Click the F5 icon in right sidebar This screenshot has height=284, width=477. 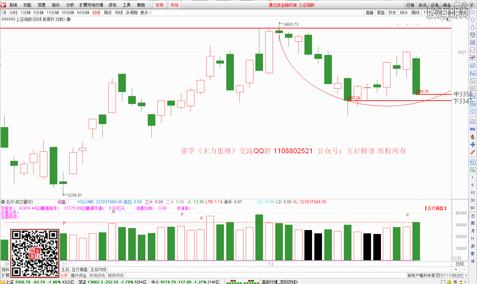pyautogui.click(x=473, y=162)
